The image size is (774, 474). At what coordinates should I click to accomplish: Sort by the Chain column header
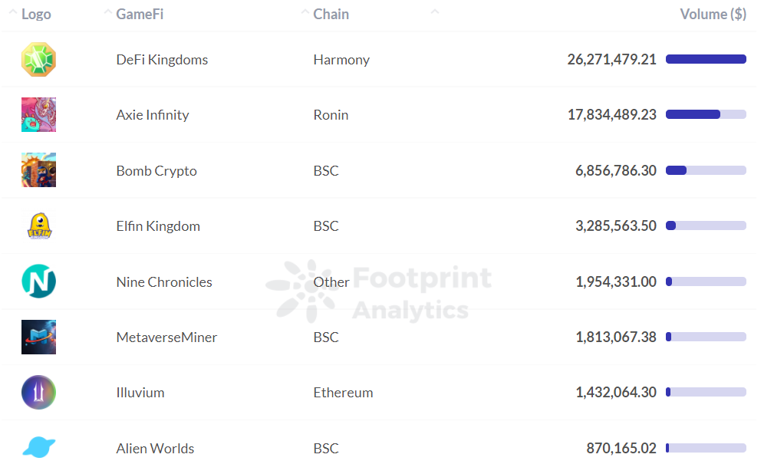[331, 15]
